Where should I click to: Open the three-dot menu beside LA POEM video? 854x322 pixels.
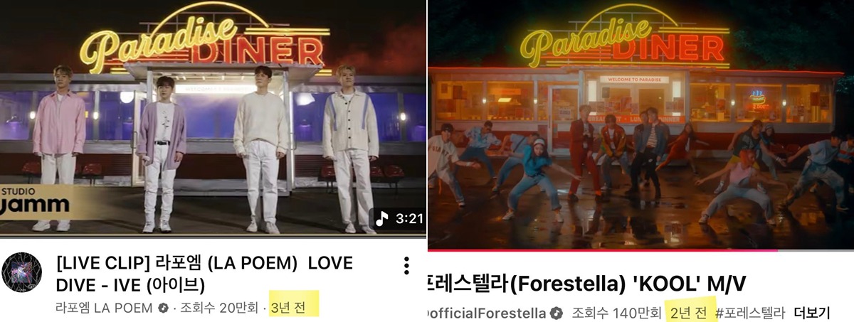click(406, 267)
